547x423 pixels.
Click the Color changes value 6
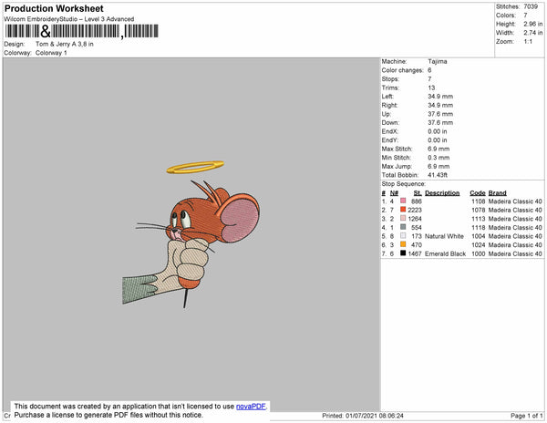429,70
